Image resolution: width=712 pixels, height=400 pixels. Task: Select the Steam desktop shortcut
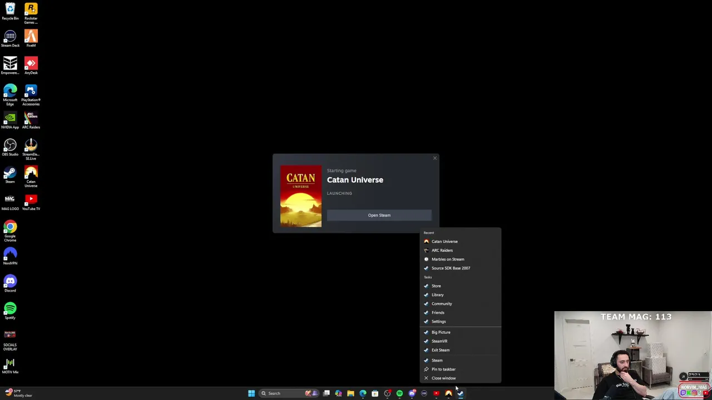(x=10, y=175)
